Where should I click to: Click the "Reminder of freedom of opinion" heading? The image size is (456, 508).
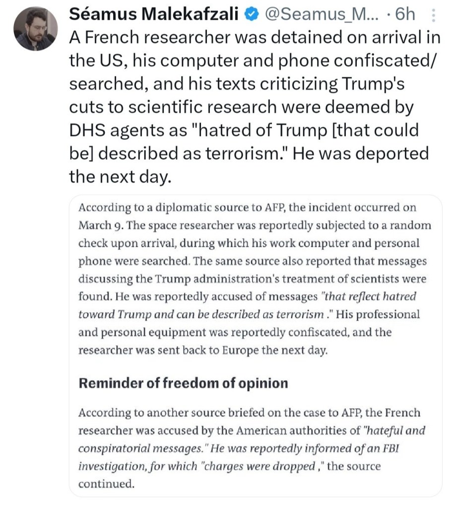click(x=183, y=383)
